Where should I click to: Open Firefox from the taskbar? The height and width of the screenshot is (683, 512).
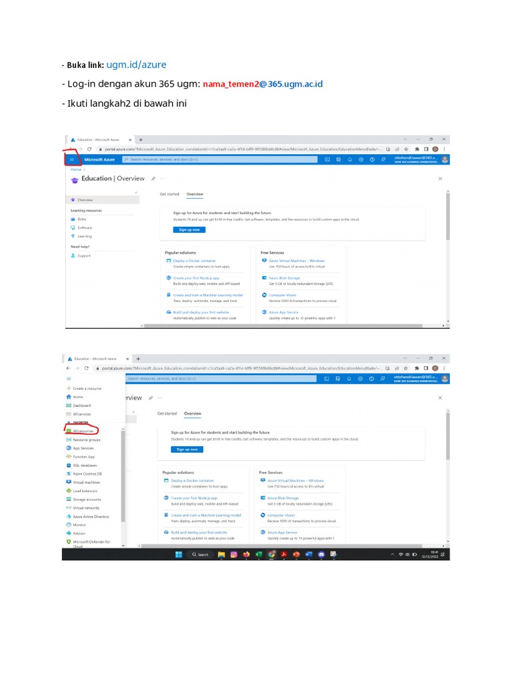pyautogui.click(x=246, y=554)
